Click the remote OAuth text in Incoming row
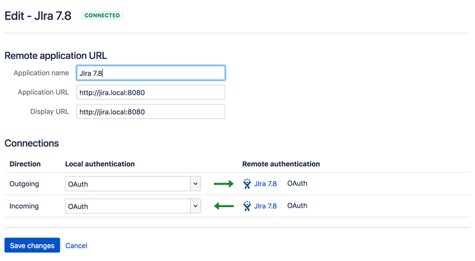The height and width of the screenshot is (261, 475). coord(297,206)
